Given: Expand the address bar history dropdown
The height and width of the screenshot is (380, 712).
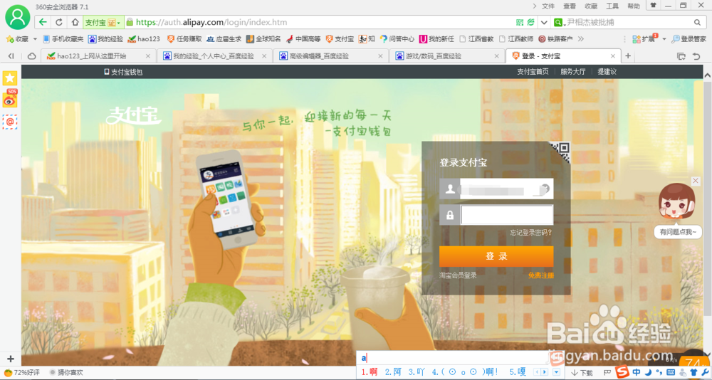Looking at the screenshot, I should [544, 22].
